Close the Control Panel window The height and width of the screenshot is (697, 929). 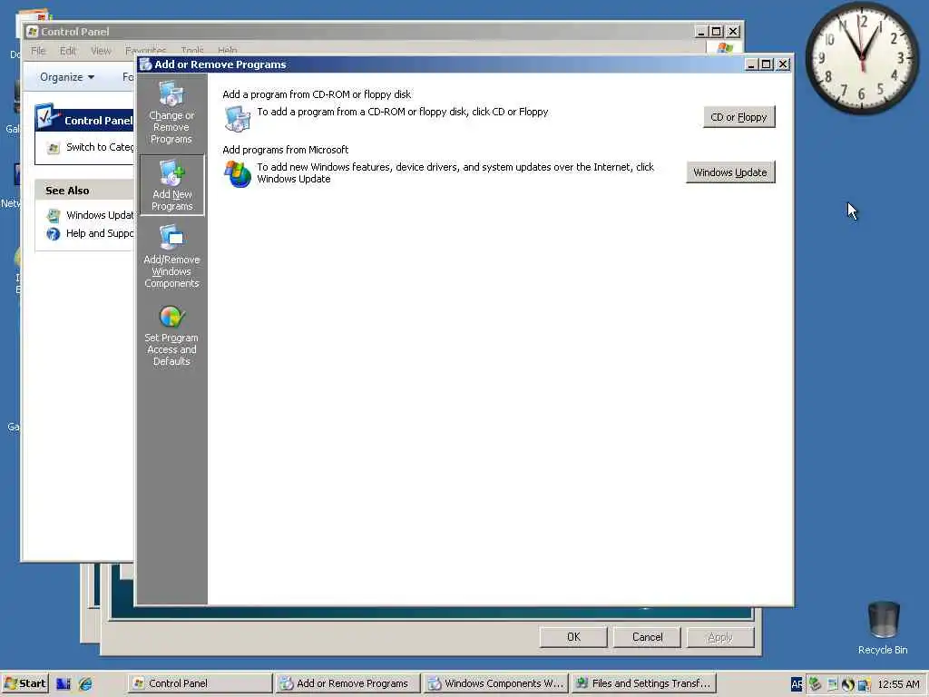733,32
